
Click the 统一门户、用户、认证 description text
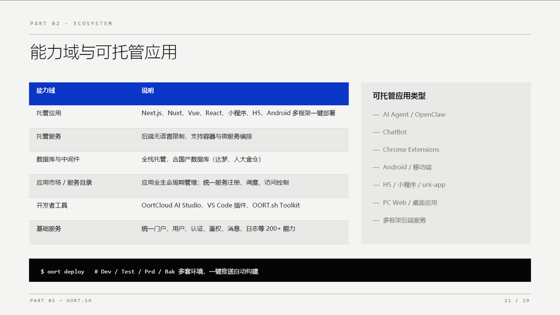218,228
